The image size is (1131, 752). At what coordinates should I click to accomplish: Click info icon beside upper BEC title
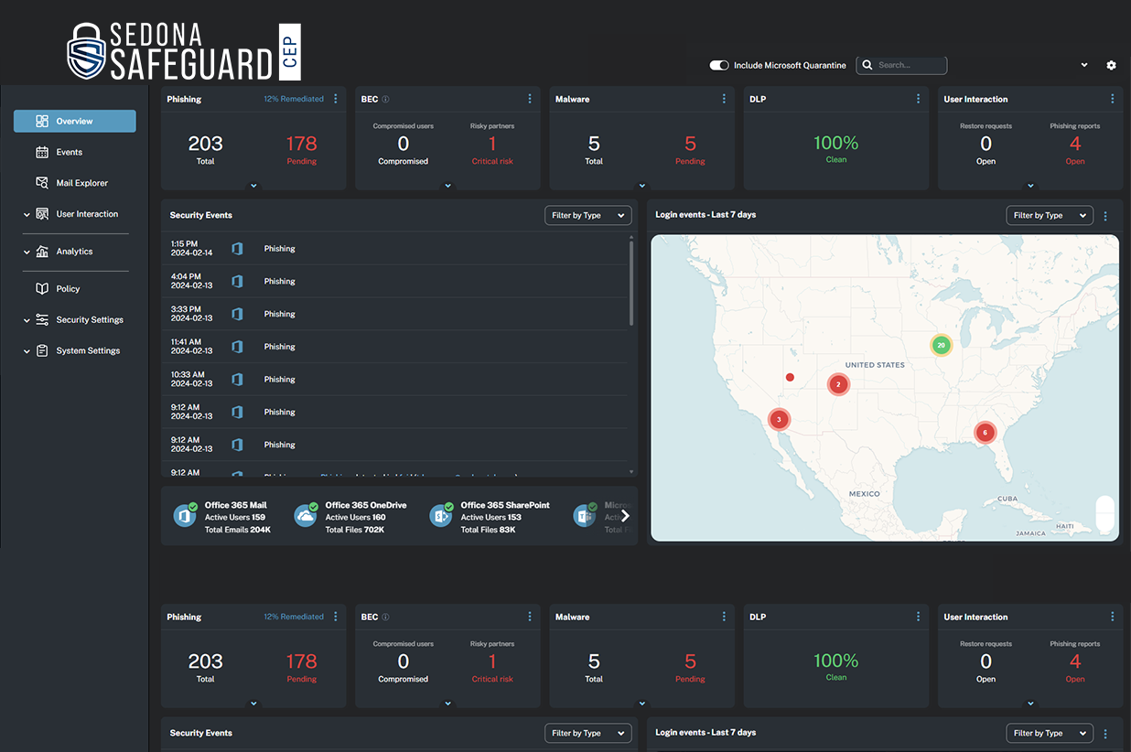pos(385,99)
